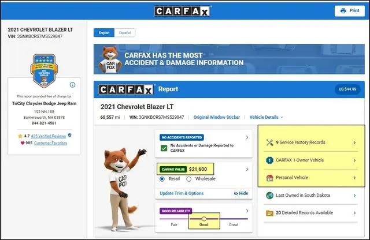The width and height of the screenshot is (370, 240).
Task: Click the printer icon in the header
Action: click(343, 10)
